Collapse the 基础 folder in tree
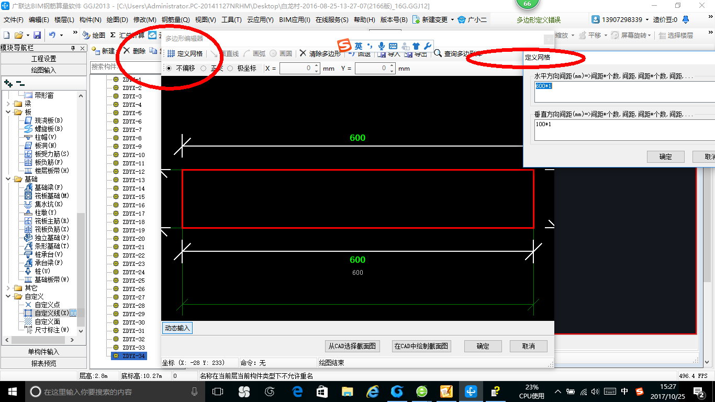Screen dimensions: 715x402 8,179
